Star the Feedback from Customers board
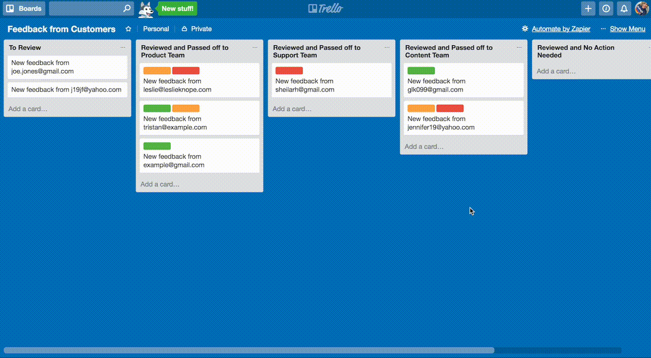 click(x=128, y=29)
